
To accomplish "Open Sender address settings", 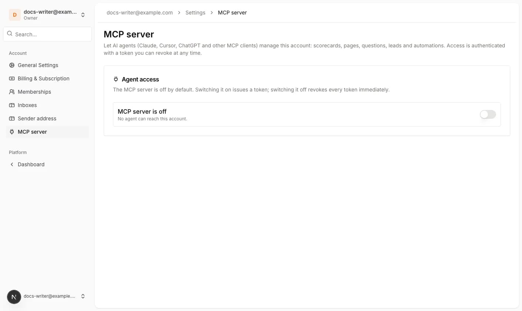I will pyautogui.click(x=47, y=118).
